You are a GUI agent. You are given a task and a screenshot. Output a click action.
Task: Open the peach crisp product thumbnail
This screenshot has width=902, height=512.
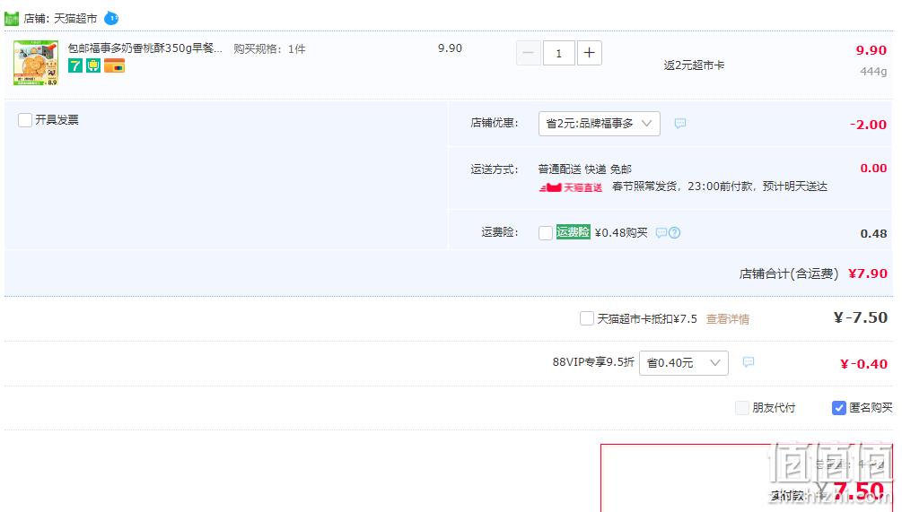coord(36,63)
